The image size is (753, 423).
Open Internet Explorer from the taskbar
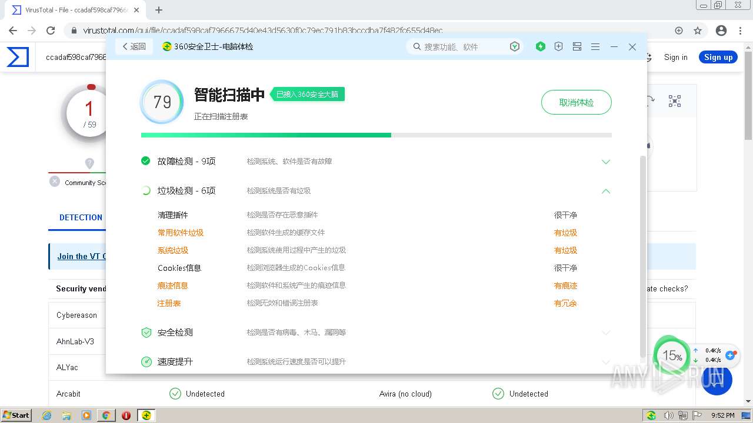coord(47,415)
